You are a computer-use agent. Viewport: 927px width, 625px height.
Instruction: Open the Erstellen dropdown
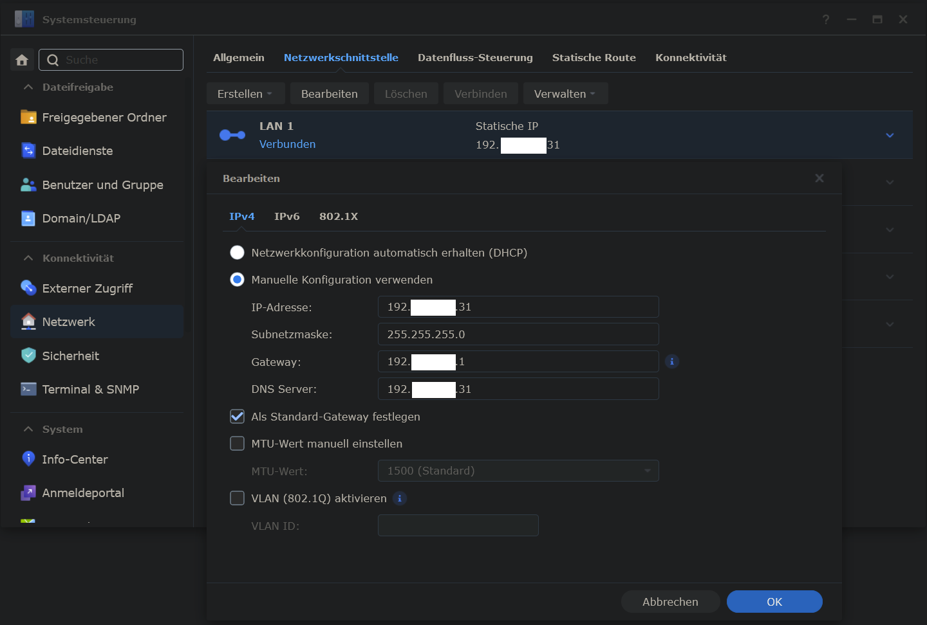[x=245, y=94]
